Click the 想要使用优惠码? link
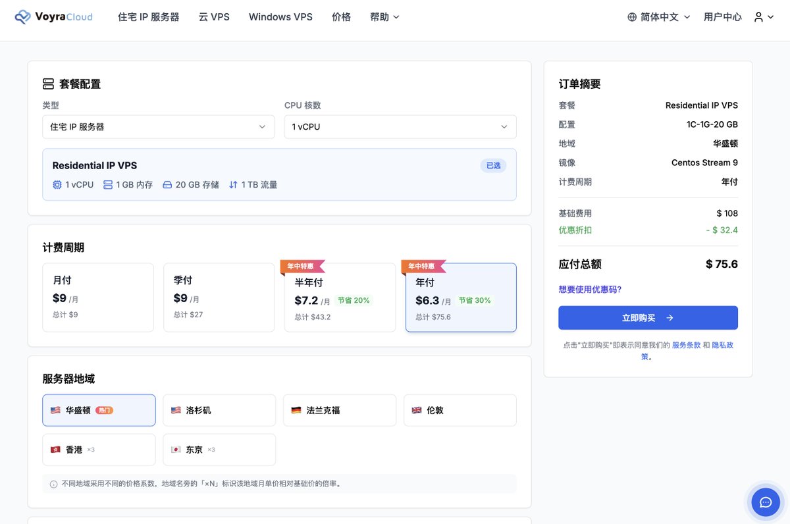 click(x=590, y=290)
